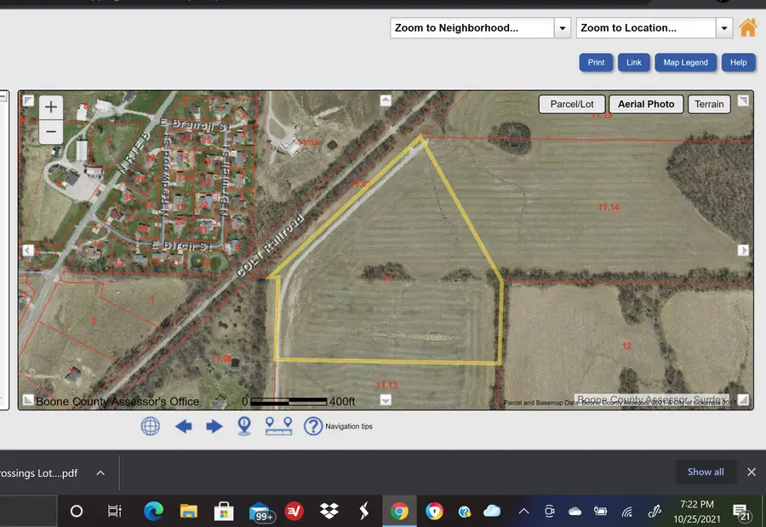Screen dimensions: 766x527
Task: Collapse the downloaded PDF options with the chevron
Action: (x=100, y=473)
